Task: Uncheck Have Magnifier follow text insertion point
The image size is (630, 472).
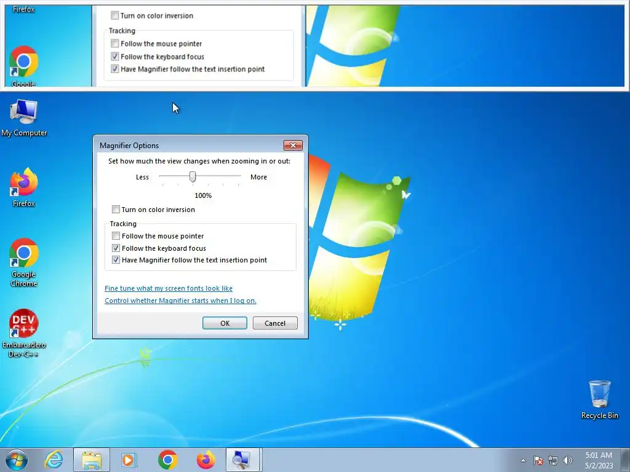Action: pyautogui.click(x=116, y=260)
